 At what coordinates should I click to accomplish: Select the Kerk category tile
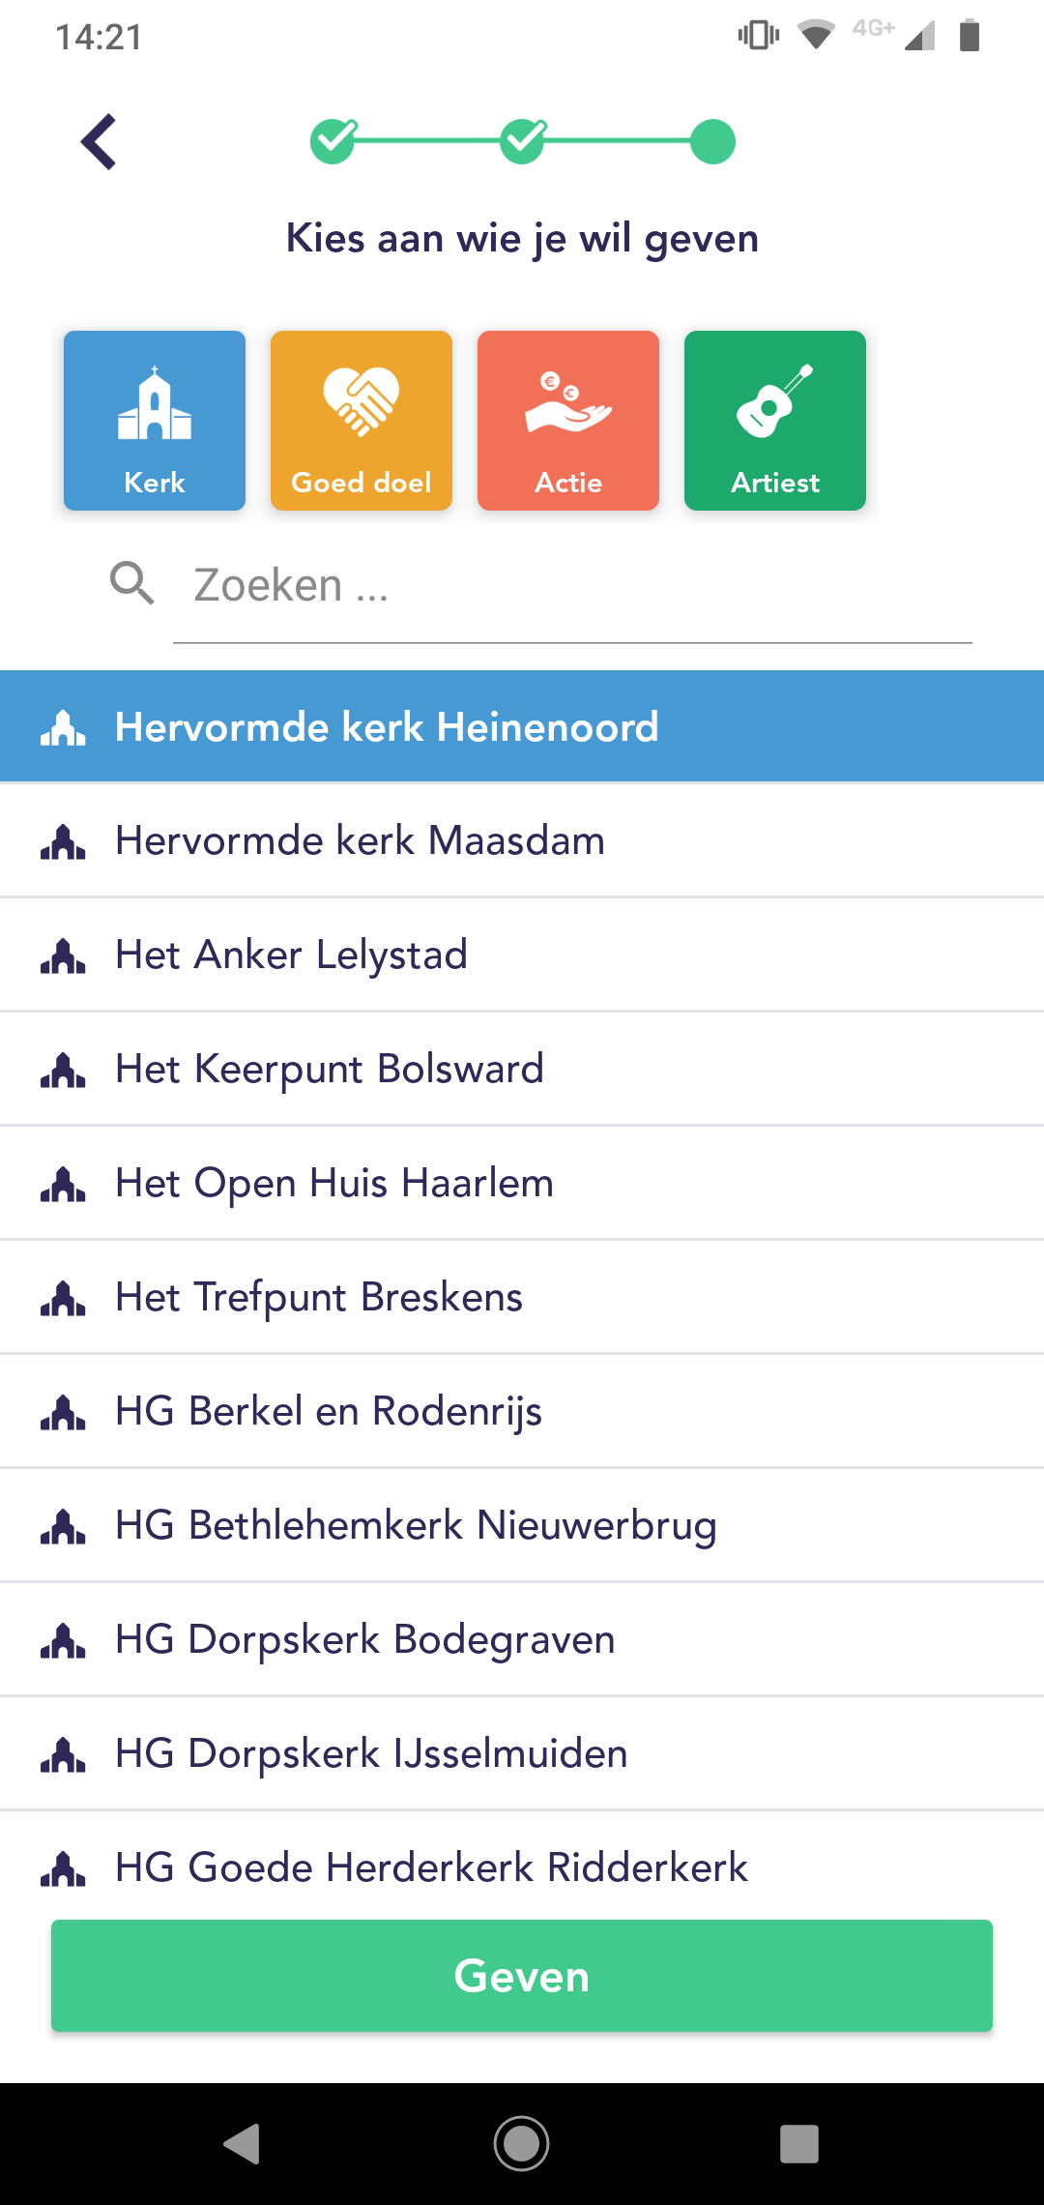(155, 421)
